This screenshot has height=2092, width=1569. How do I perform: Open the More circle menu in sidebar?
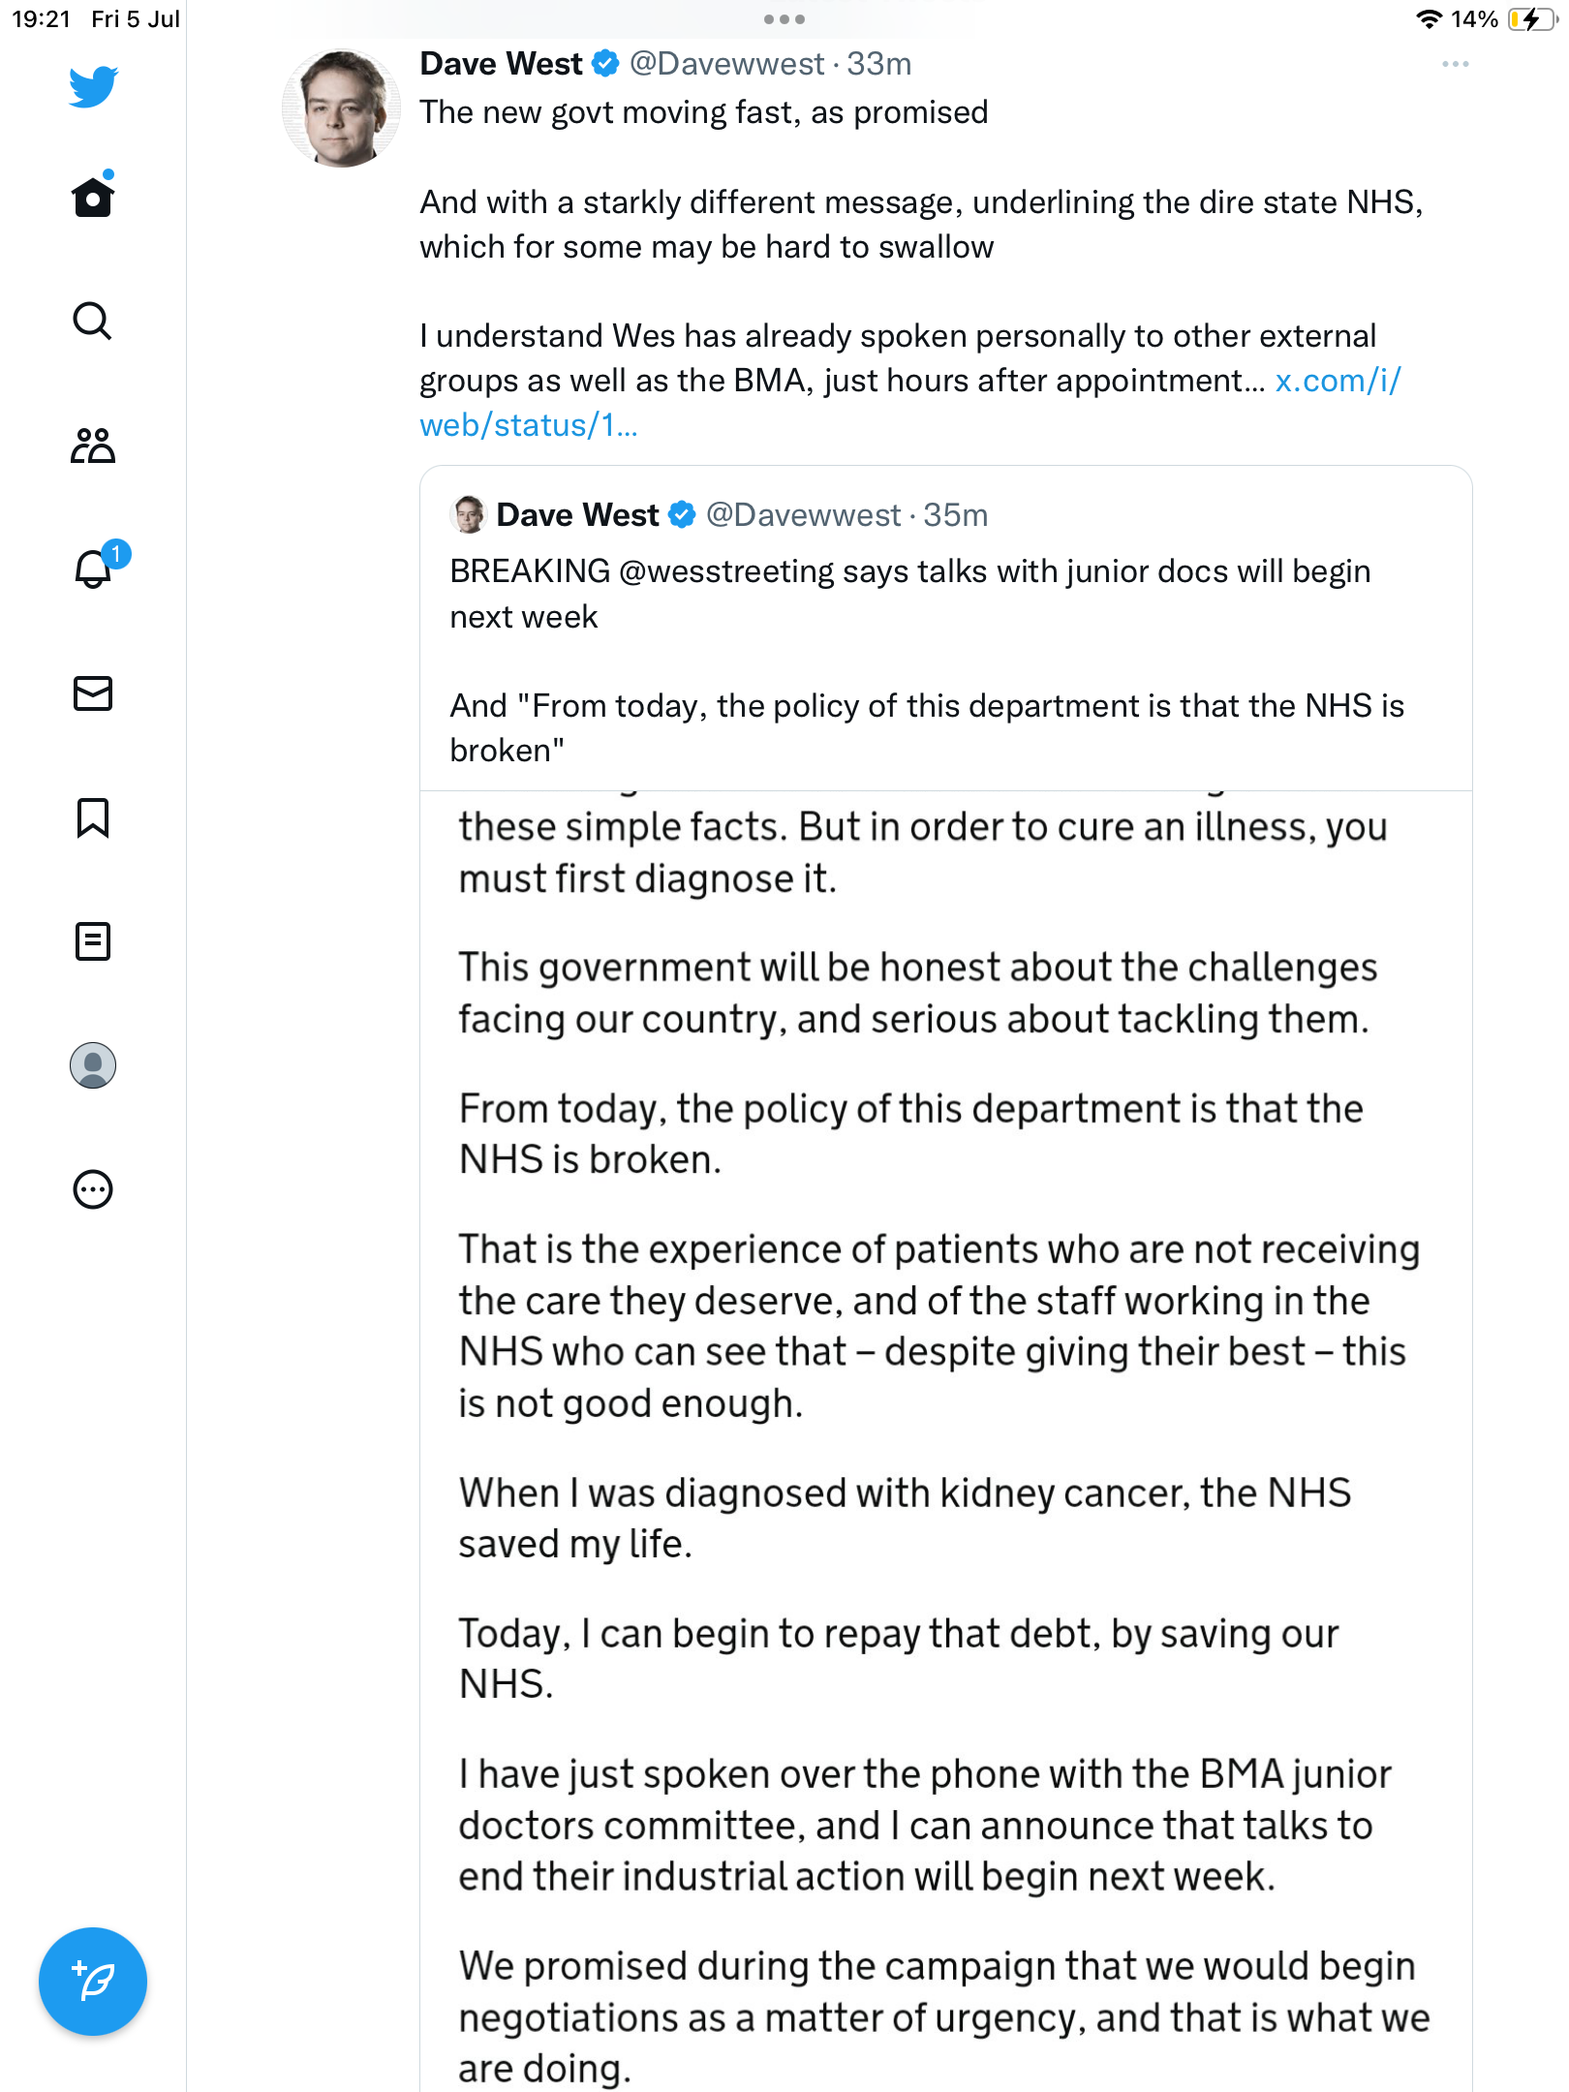(x=93, y=1189)
